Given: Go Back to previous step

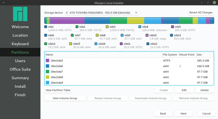Looking at the screenshot, I should (163, 114).
